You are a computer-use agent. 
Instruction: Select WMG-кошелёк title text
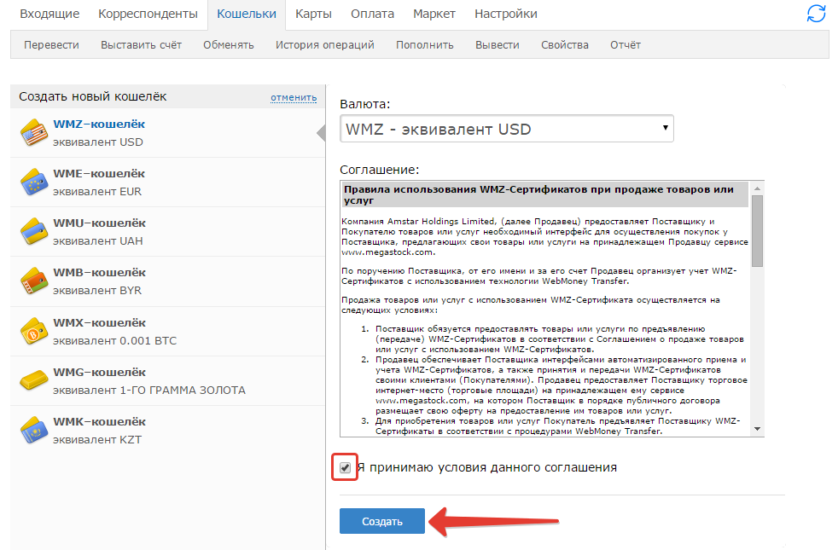99,372
